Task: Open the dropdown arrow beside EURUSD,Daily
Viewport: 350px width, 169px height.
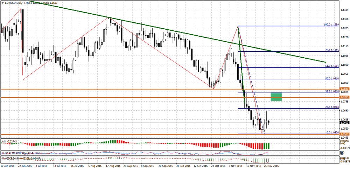Action: [x=2, y=2]
